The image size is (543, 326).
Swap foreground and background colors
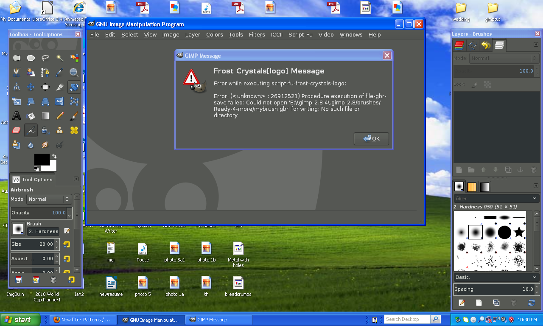[54, 156]
